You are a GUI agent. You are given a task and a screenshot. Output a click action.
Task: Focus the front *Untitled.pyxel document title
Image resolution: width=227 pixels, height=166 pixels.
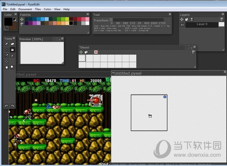click(x=127, y=74)
